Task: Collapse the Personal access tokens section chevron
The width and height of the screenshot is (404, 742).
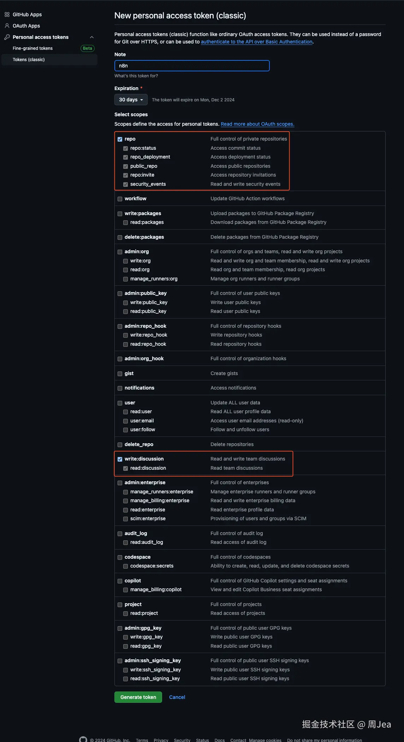Action: [x=92, y=37]
